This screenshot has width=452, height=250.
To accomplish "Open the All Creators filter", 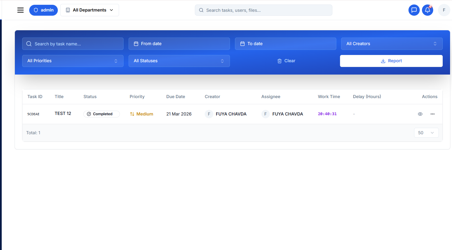I will point(392,44).
